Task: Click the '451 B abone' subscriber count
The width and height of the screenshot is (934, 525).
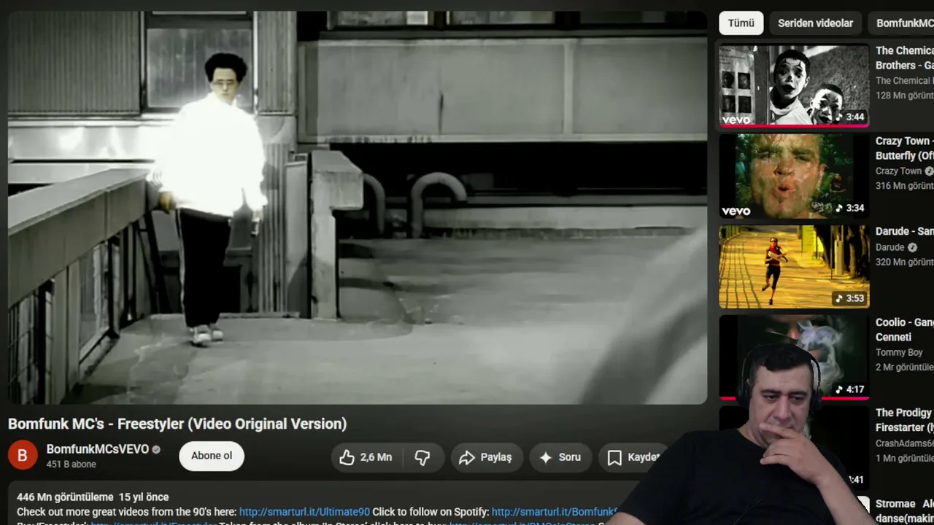Action: coord(72,464)
